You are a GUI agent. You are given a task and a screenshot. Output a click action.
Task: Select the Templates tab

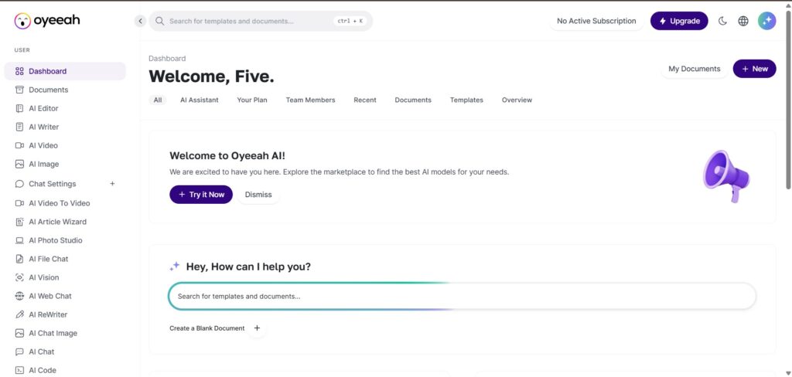pos(466,100)
